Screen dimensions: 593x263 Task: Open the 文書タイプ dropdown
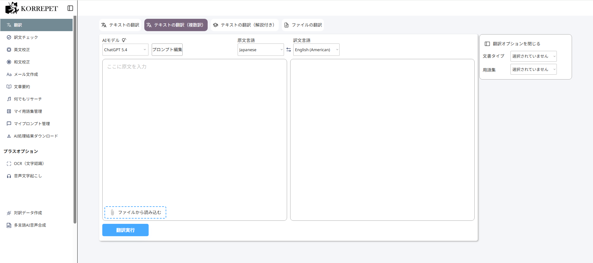coord(534,56)
